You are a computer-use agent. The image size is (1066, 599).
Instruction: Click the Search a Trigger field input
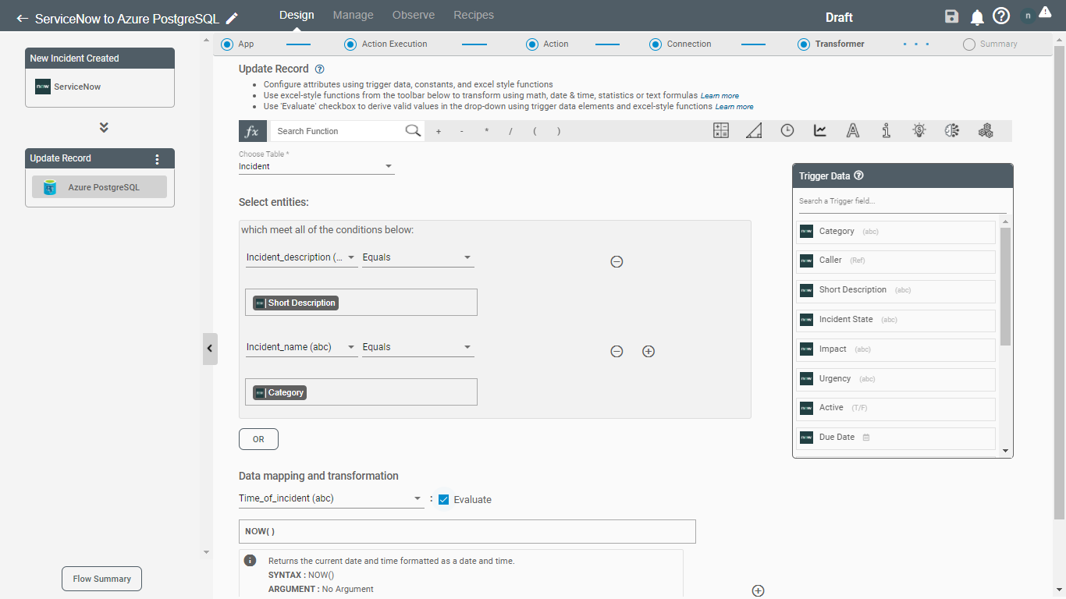(x=902, y=201)
